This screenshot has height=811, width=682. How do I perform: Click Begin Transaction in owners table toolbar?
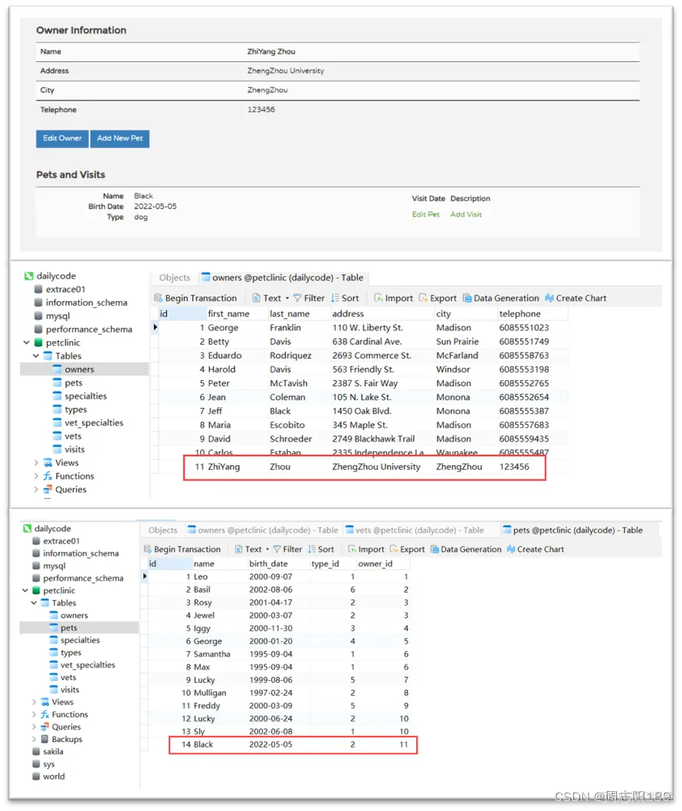click(x=195, y=298)
